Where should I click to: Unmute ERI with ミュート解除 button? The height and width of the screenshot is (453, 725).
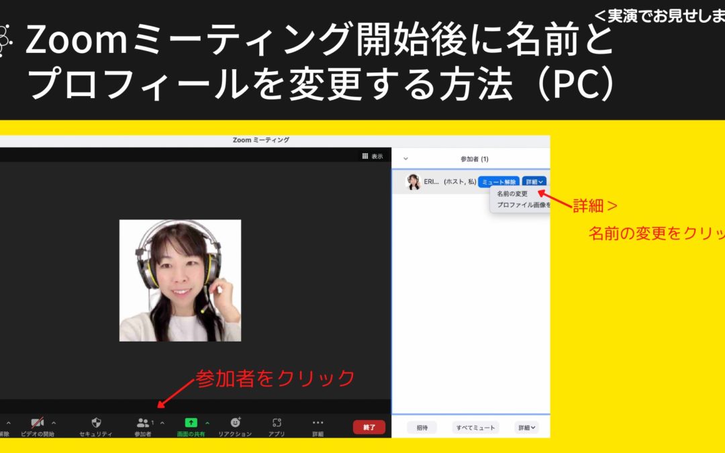(x=499, y=181)
